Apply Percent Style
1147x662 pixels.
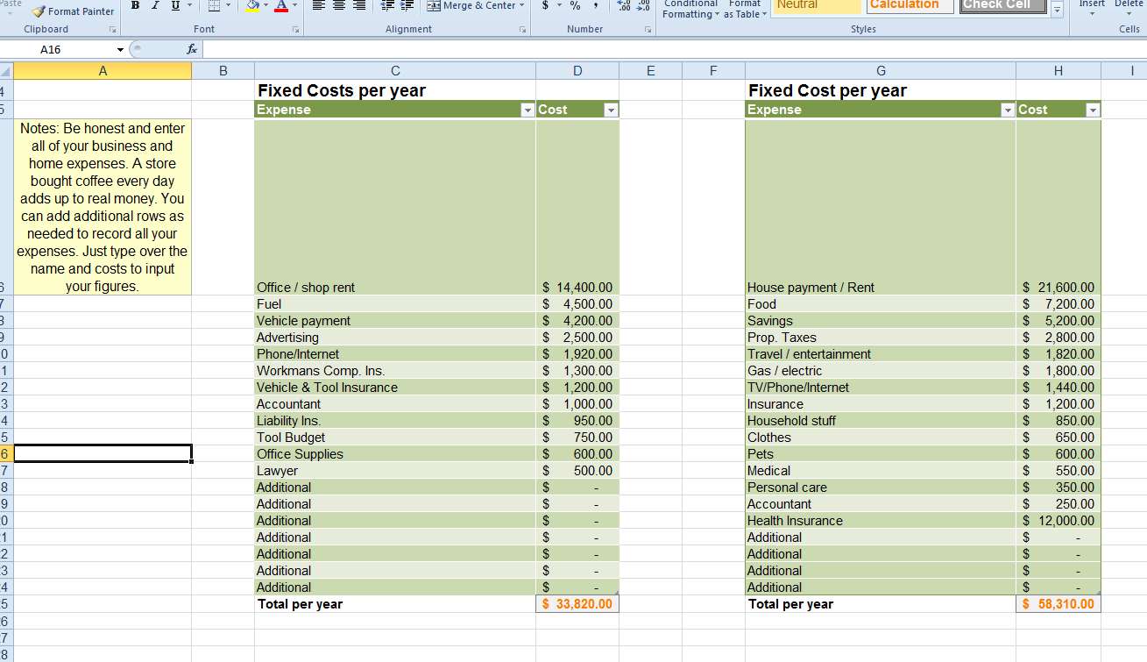tap(576, 5)
